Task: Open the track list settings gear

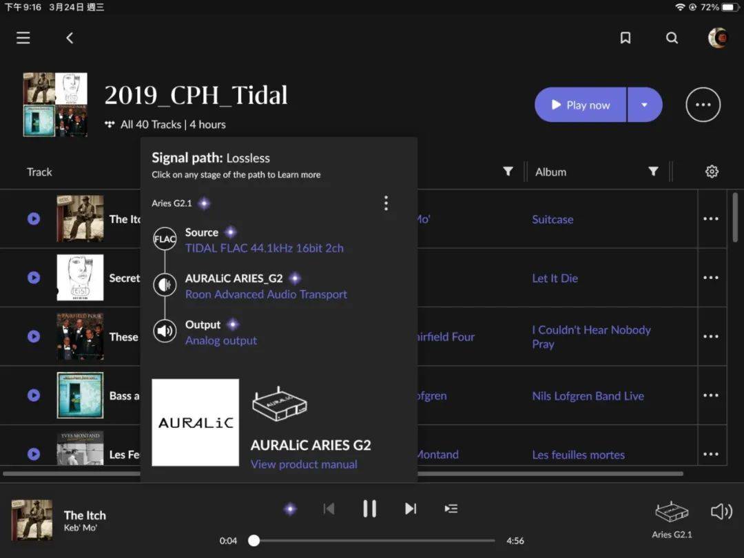Action: point(712,172)
